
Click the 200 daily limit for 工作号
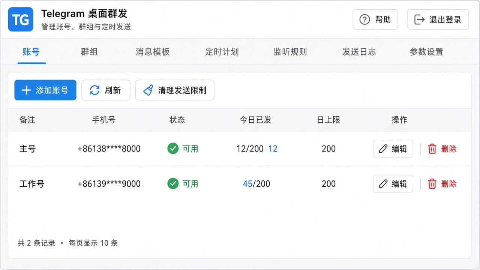(328, 184)
